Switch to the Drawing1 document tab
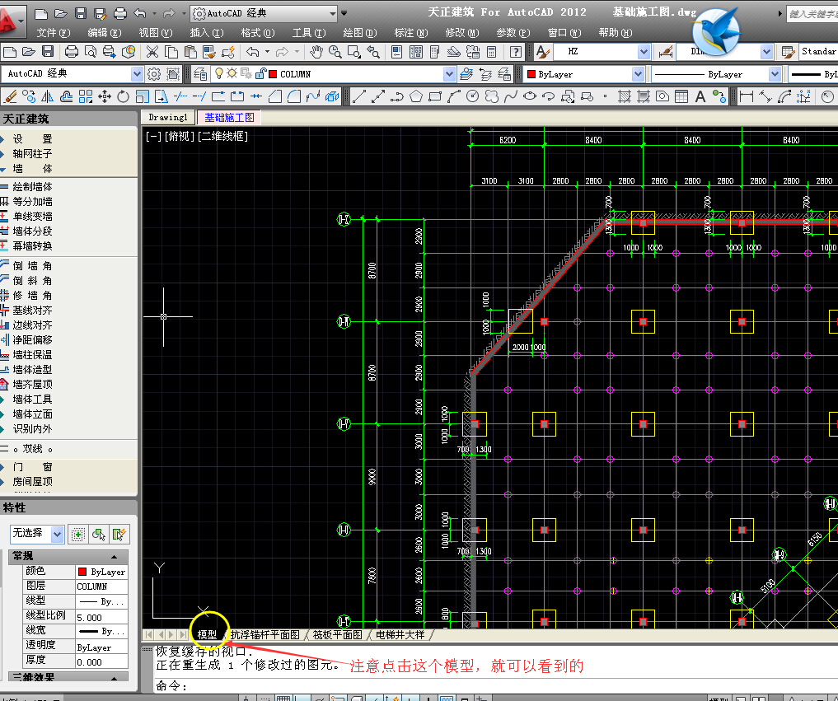The image size is (838, 701). pyautogui.click(x=168, y=118)
